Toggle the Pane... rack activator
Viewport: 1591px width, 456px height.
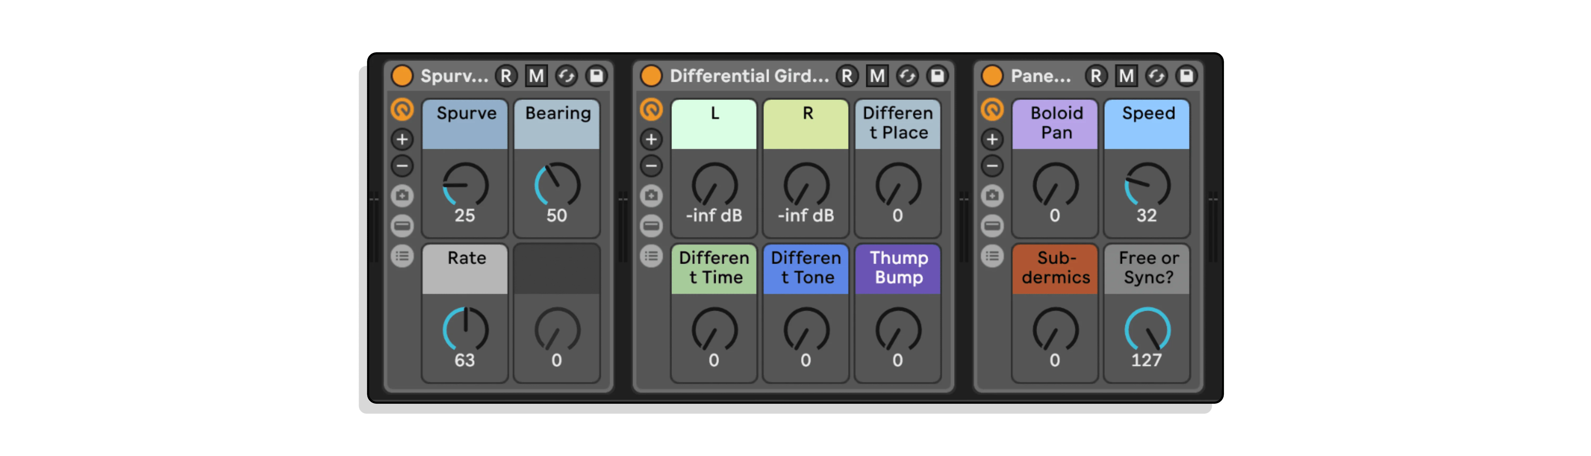pos(993,76)
